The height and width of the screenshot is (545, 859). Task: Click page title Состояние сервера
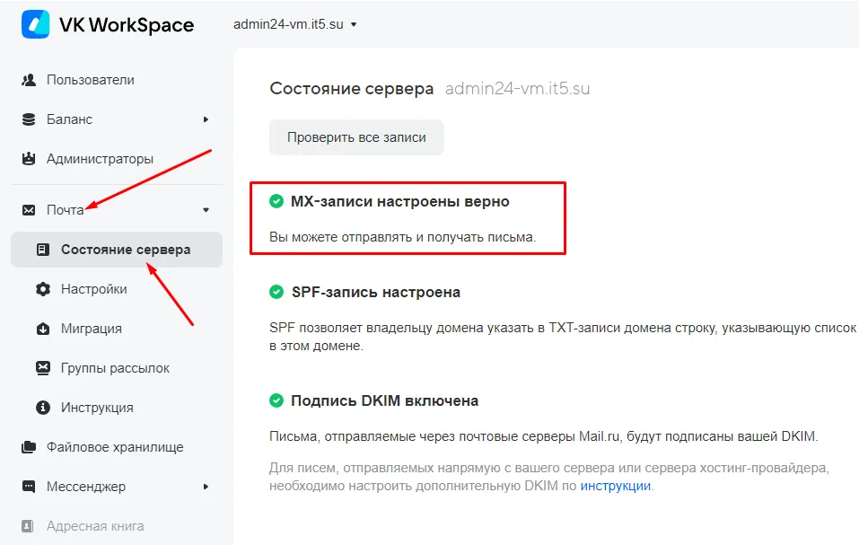click(x=352, y=89)
